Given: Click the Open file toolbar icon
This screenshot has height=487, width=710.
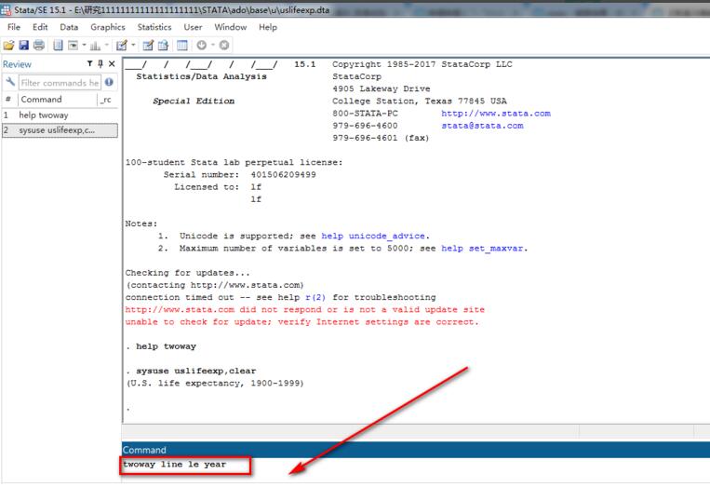Looking at the screenshot, I should [x=8, y=45].
